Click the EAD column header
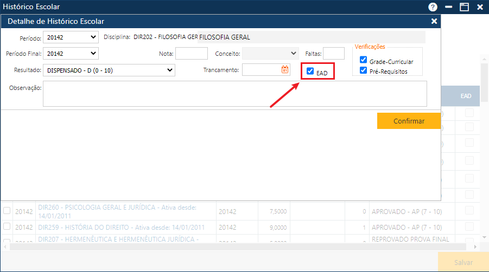Screen dimensions: 489x272 (x=466, y=96)
